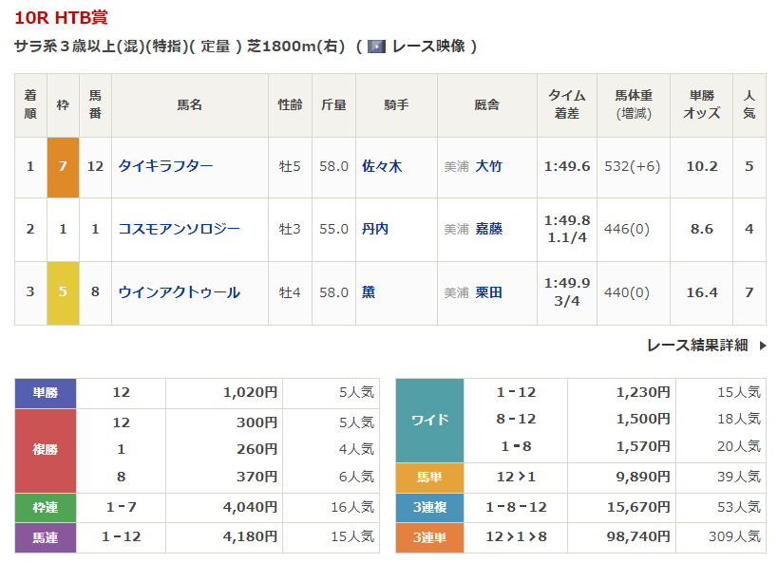Open horse タイキラフター's page
This screenshot has width=778, height=563.
(x=165, y=166)
